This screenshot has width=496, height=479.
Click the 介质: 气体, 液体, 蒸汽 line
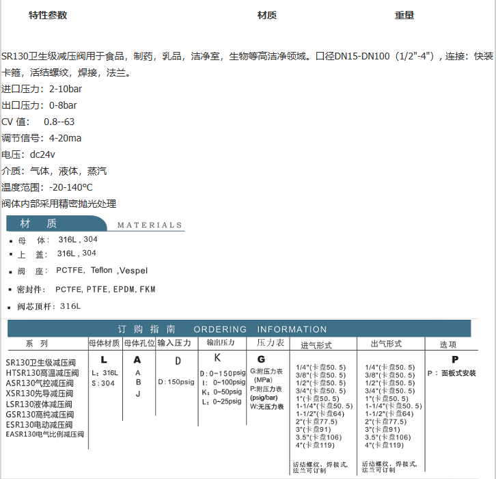point(54,171)
